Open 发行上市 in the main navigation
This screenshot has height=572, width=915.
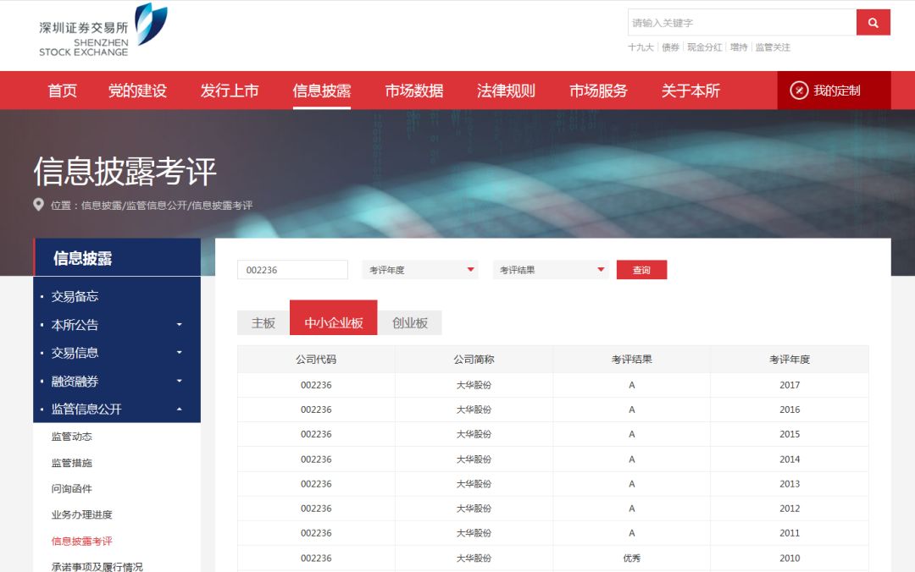point(230,91)
